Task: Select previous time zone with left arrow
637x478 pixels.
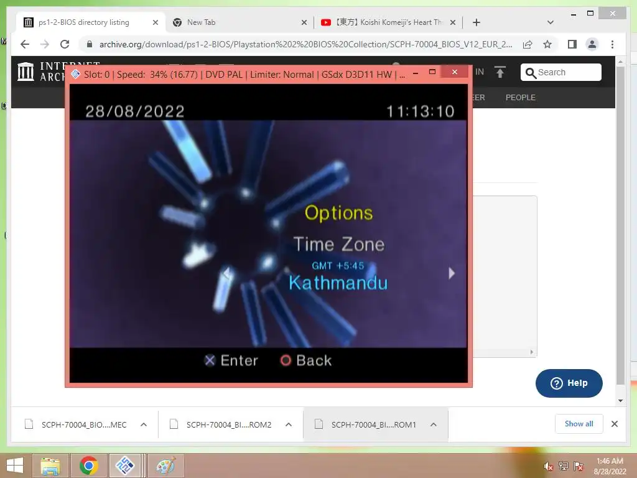Action: pos(227,273)
